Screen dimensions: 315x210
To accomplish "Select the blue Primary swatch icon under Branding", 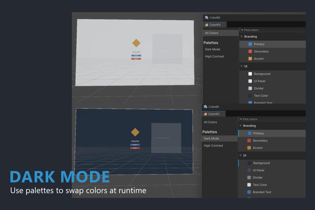I will pyautogui.click(x=250, y=44).
